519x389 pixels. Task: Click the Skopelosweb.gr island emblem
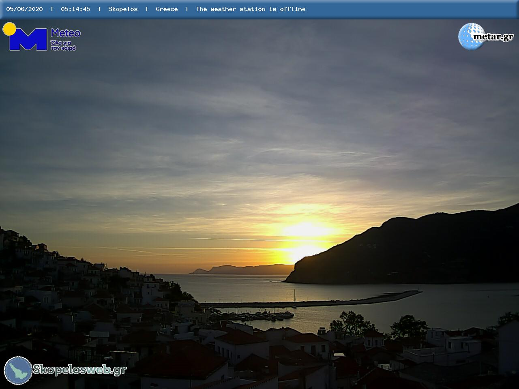18,370
